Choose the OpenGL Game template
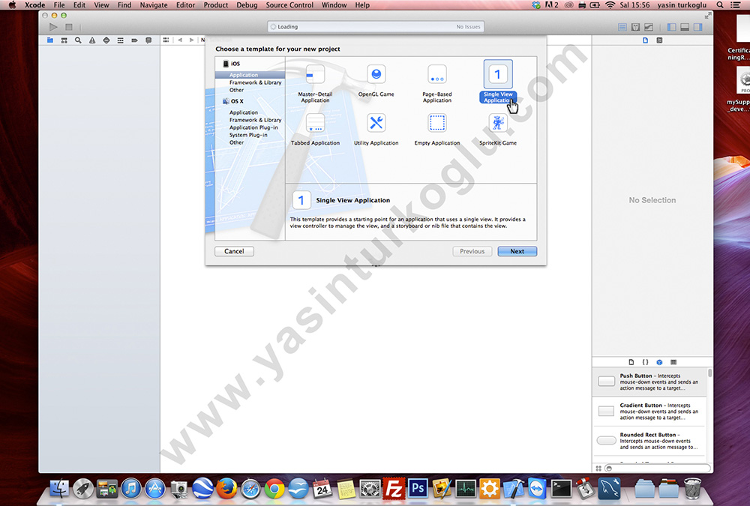The image size is (750, 506). (x=376, y=80)
